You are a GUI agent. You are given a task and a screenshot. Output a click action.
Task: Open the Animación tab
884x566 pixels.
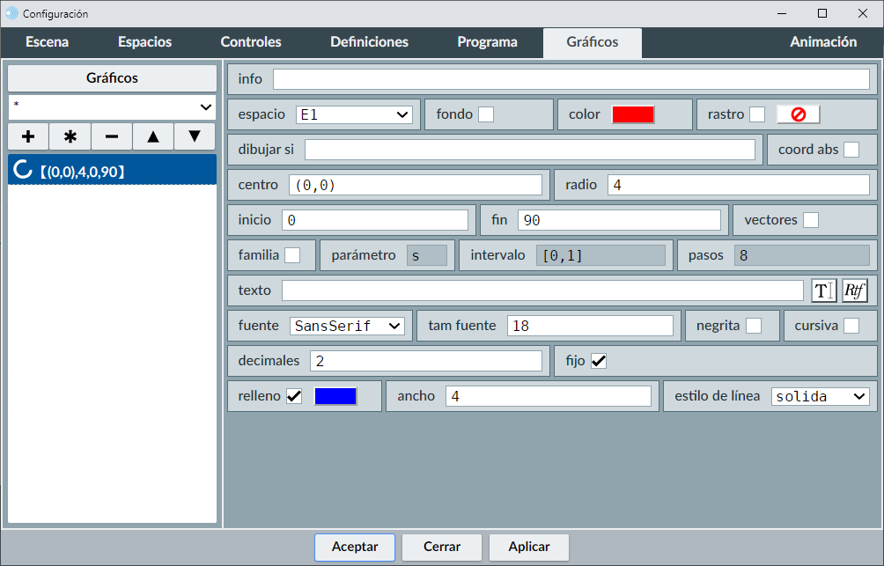click(x=822, y=42)
